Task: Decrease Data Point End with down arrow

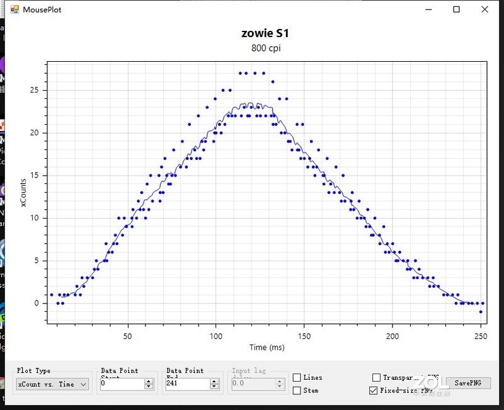Action: click(x=214, y=387)
